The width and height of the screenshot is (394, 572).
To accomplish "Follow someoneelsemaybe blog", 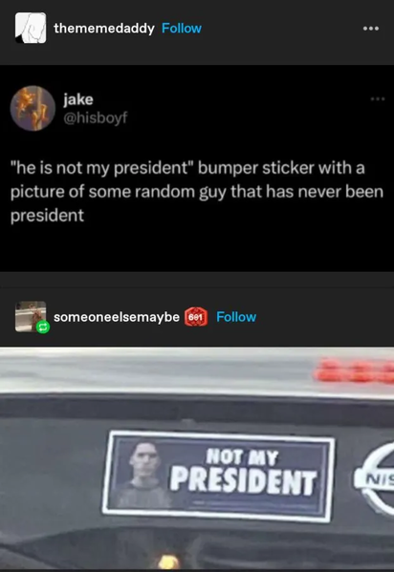I will (236, 317).
